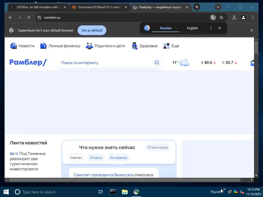Click the Рамблер logo
The image size is (263, 197).
pos(28,63)
